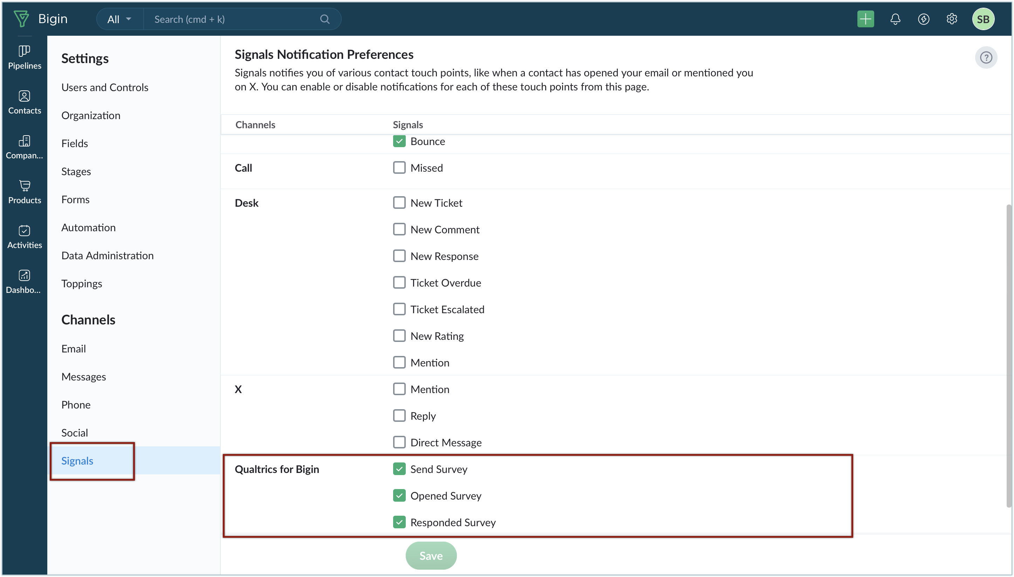Open the notifications bell icon

(895, 19)
